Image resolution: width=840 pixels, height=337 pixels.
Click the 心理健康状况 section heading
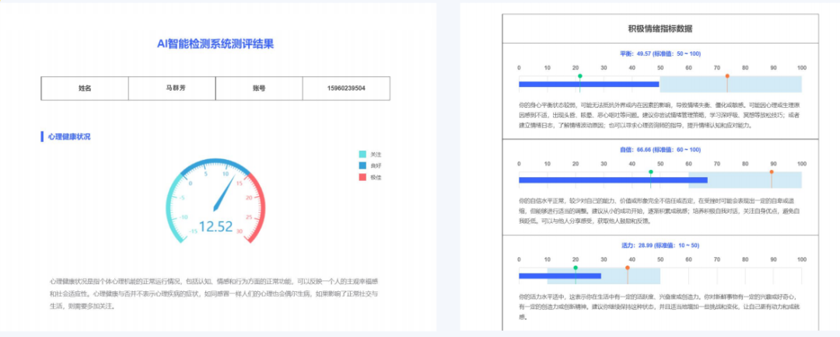click(x=69, y=137)
